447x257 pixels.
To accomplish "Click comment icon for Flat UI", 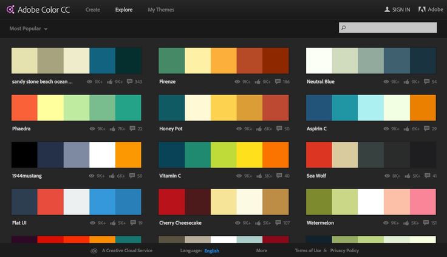I will (x=133, y=222).
